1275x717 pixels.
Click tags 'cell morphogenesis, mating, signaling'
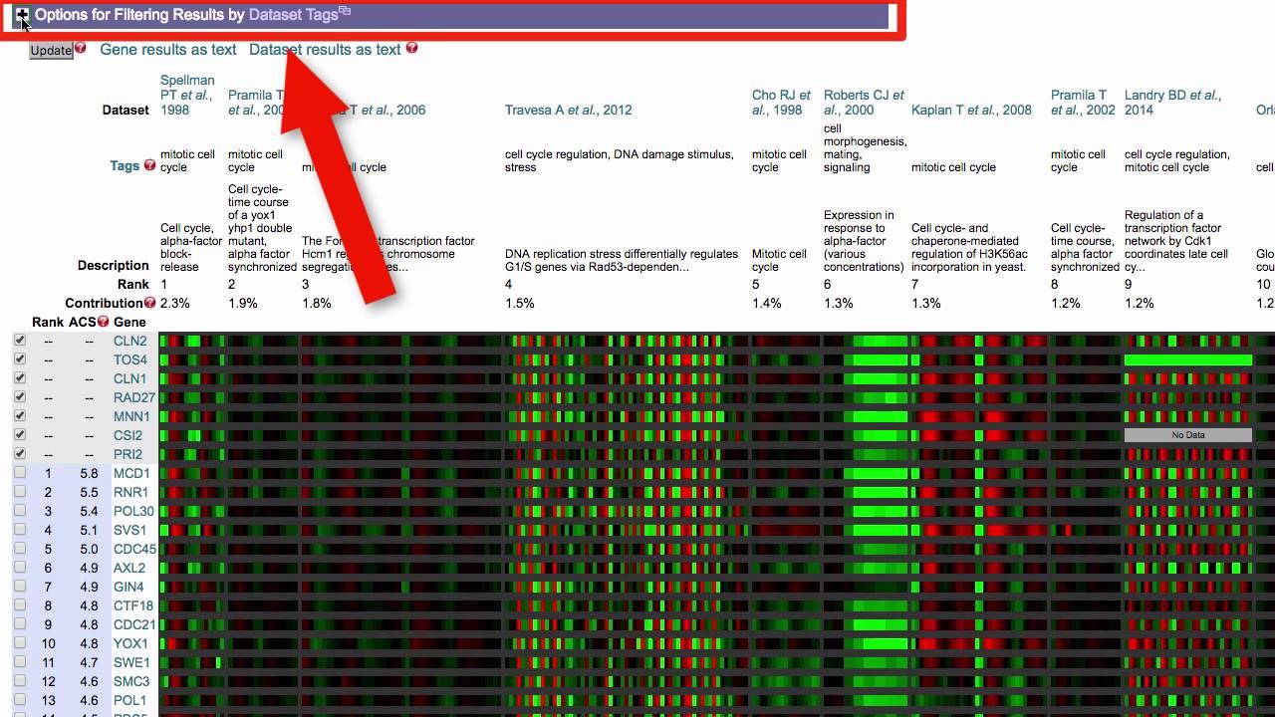[865, 147]
